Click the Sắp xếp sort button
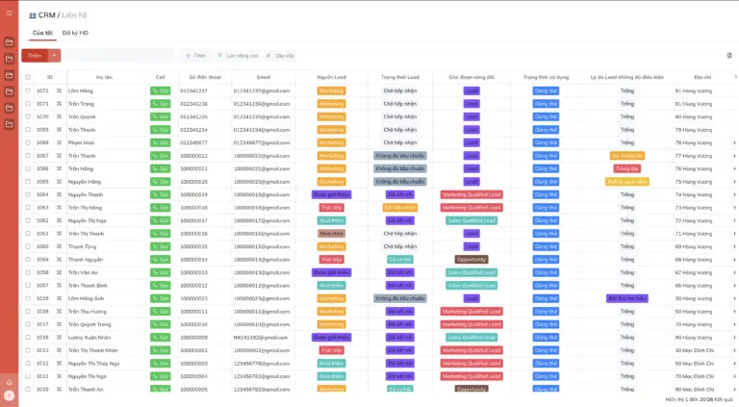 pos(280,56)
